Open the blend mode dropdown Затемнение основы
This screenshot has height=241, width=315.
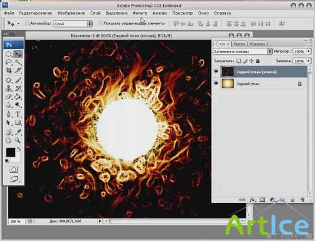[243, 51]
